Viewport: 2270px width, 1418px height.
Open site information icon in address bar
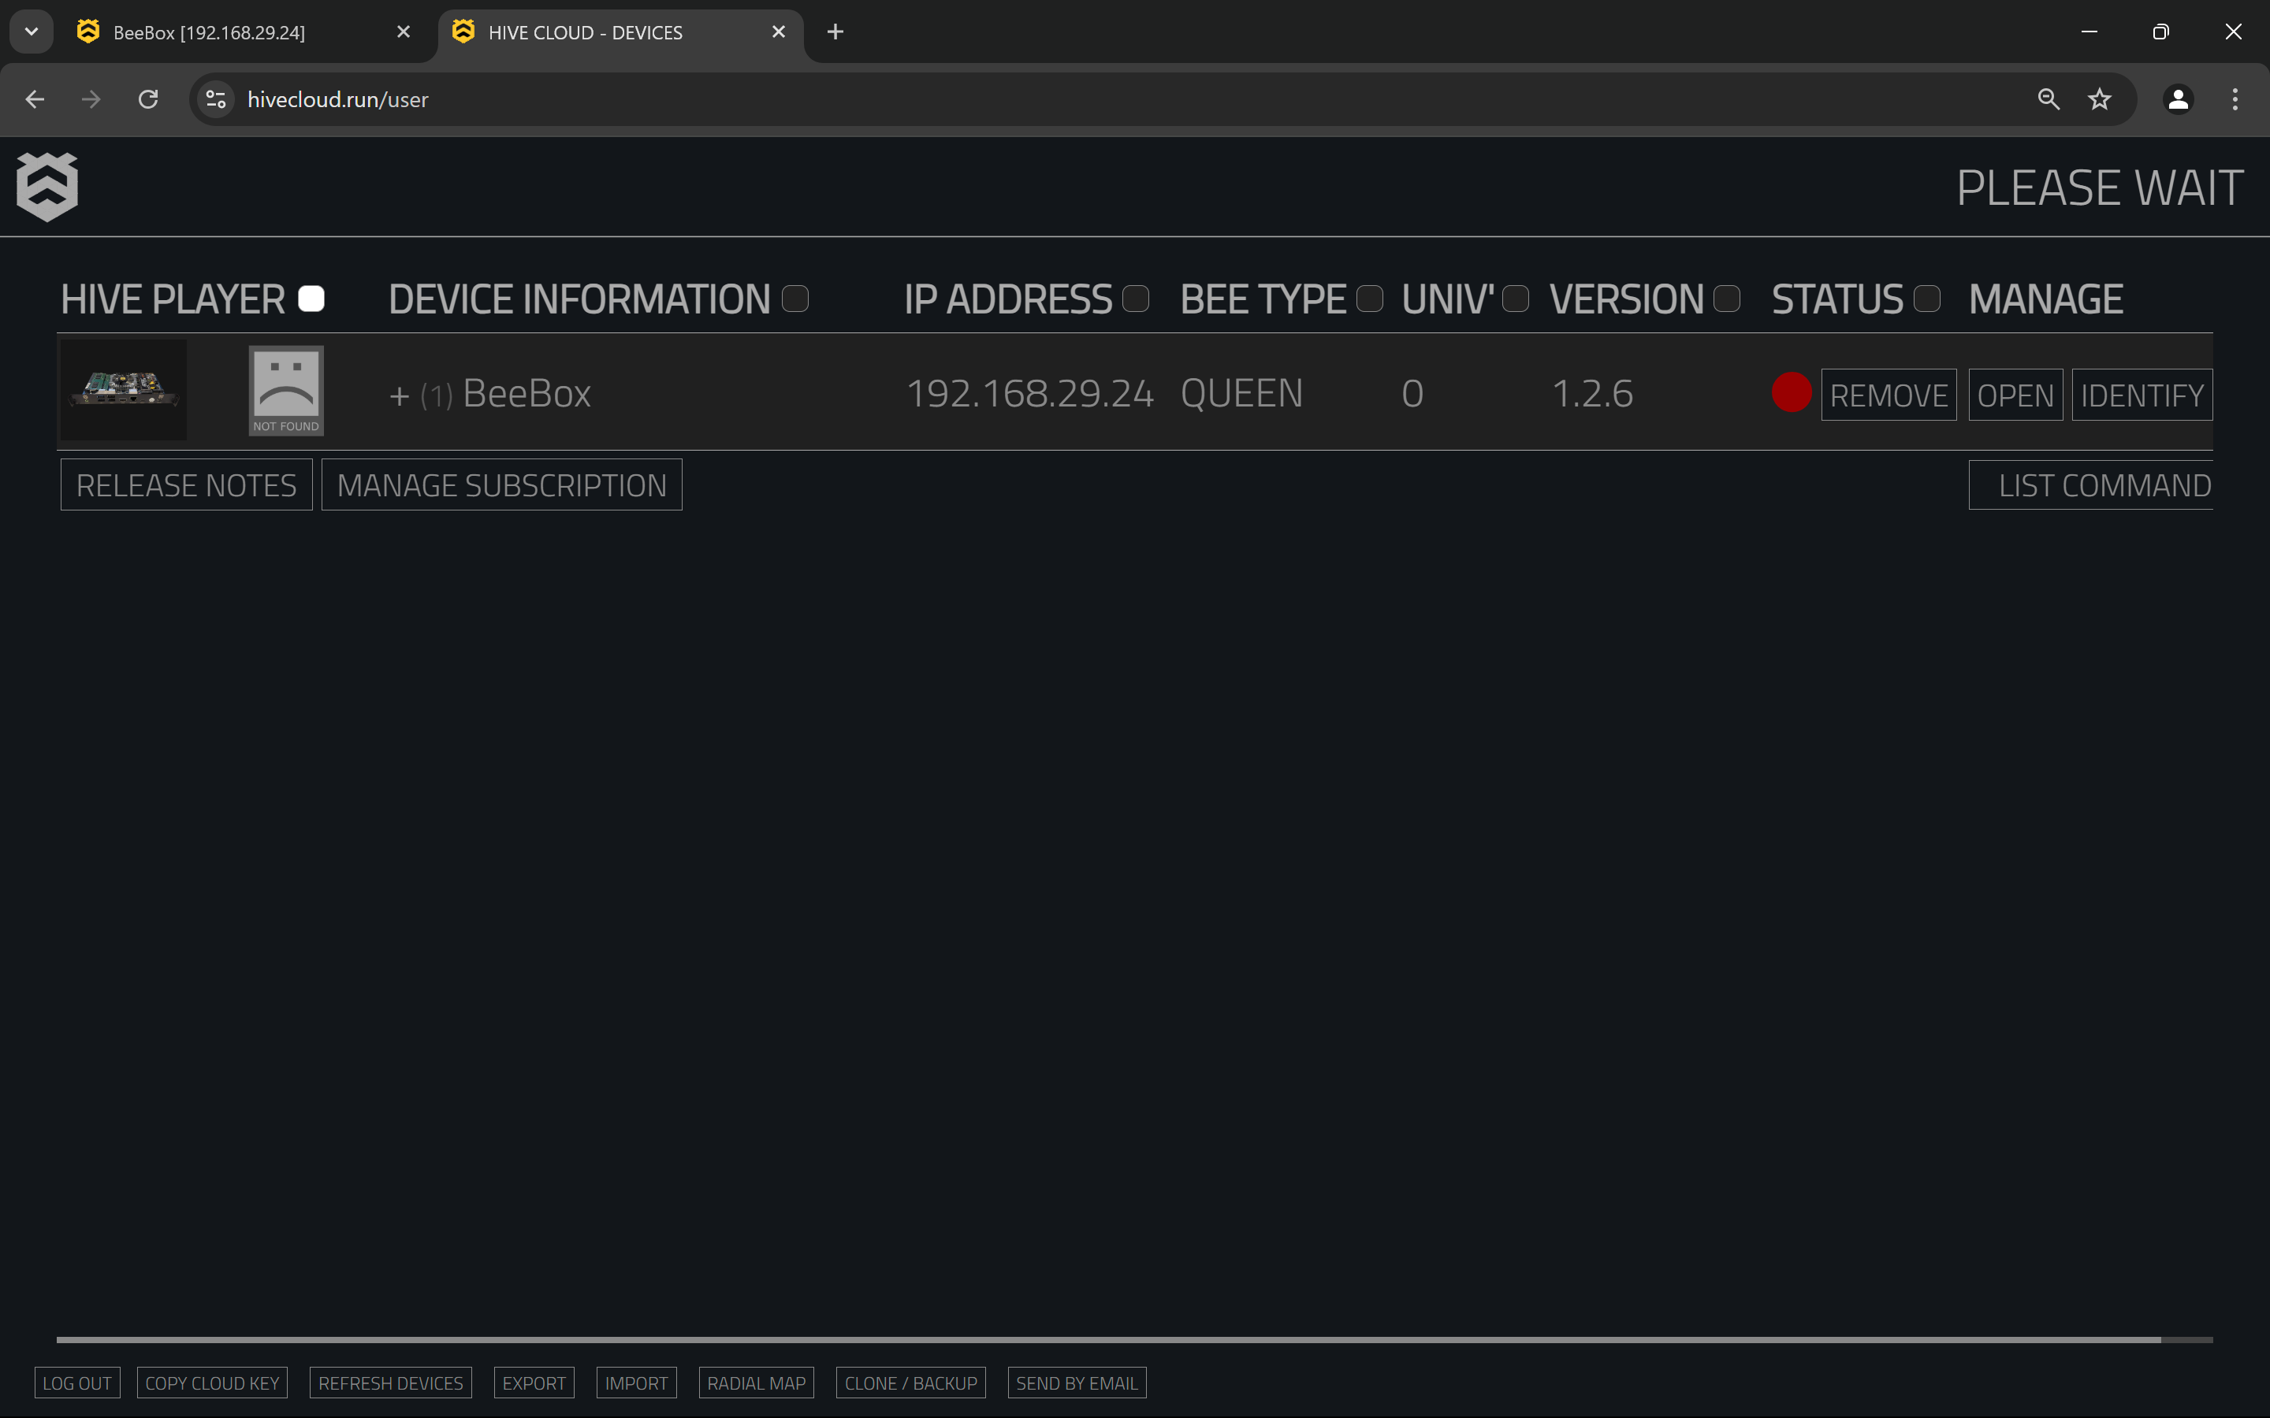pyautogui.click(x=216, y=99)
